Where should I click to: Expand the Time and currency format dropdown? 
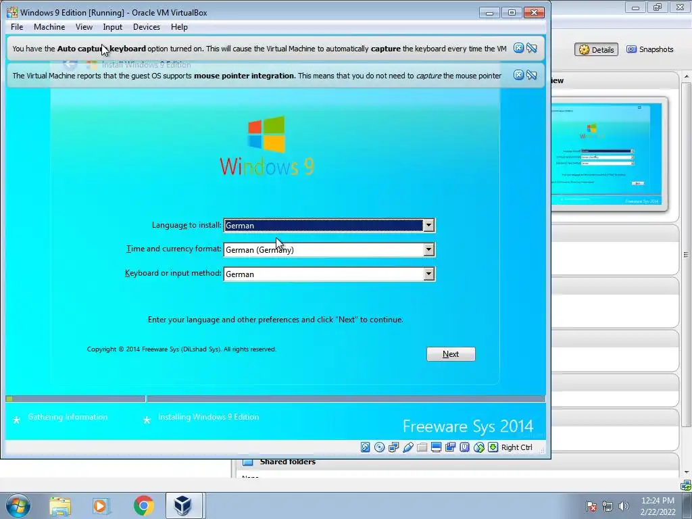click(x=428, y=250)
